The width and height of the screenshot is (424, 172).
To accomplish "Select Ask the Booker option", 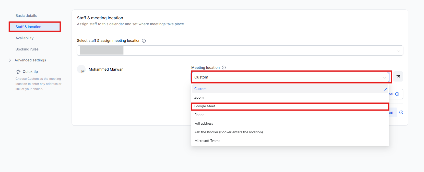I will coord(228,132).
